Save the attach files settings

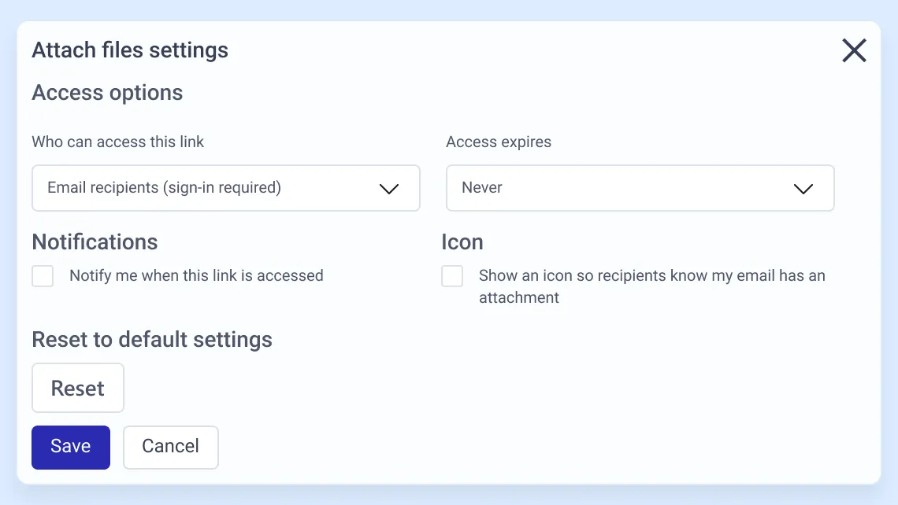(x=70, y=448)
